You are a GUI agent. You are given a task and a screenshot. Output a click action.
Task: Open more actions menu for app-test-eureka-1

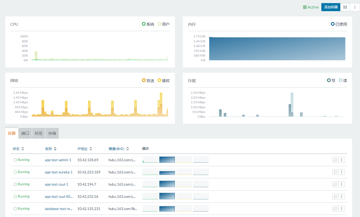(x=342, y=172)
